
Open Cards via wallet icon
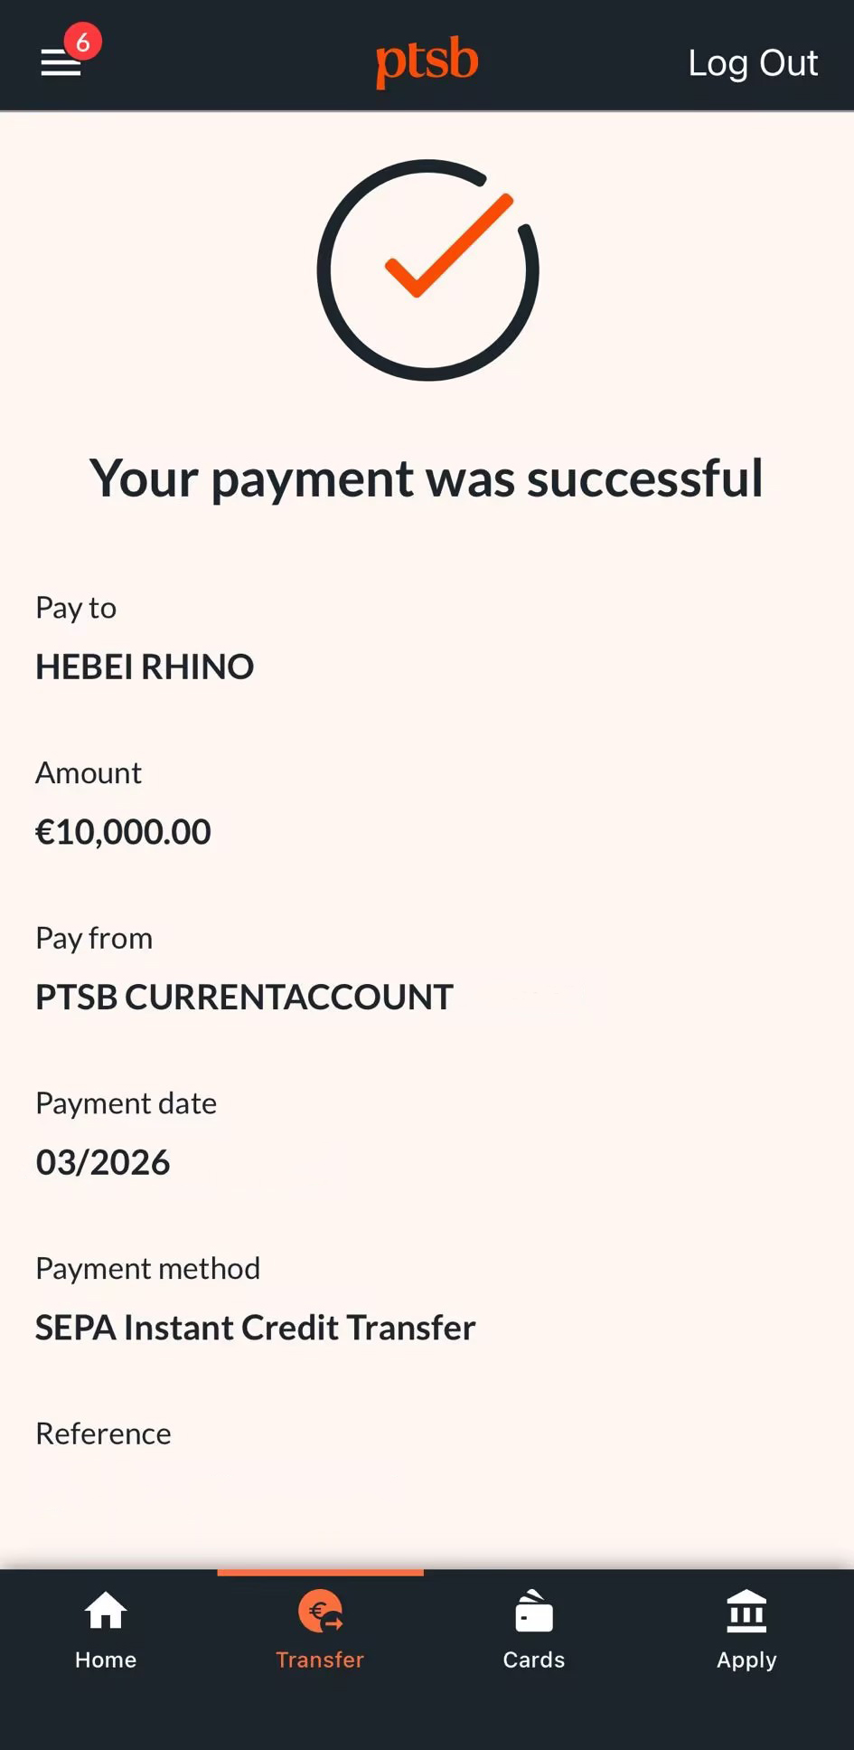pos(533,1612)
